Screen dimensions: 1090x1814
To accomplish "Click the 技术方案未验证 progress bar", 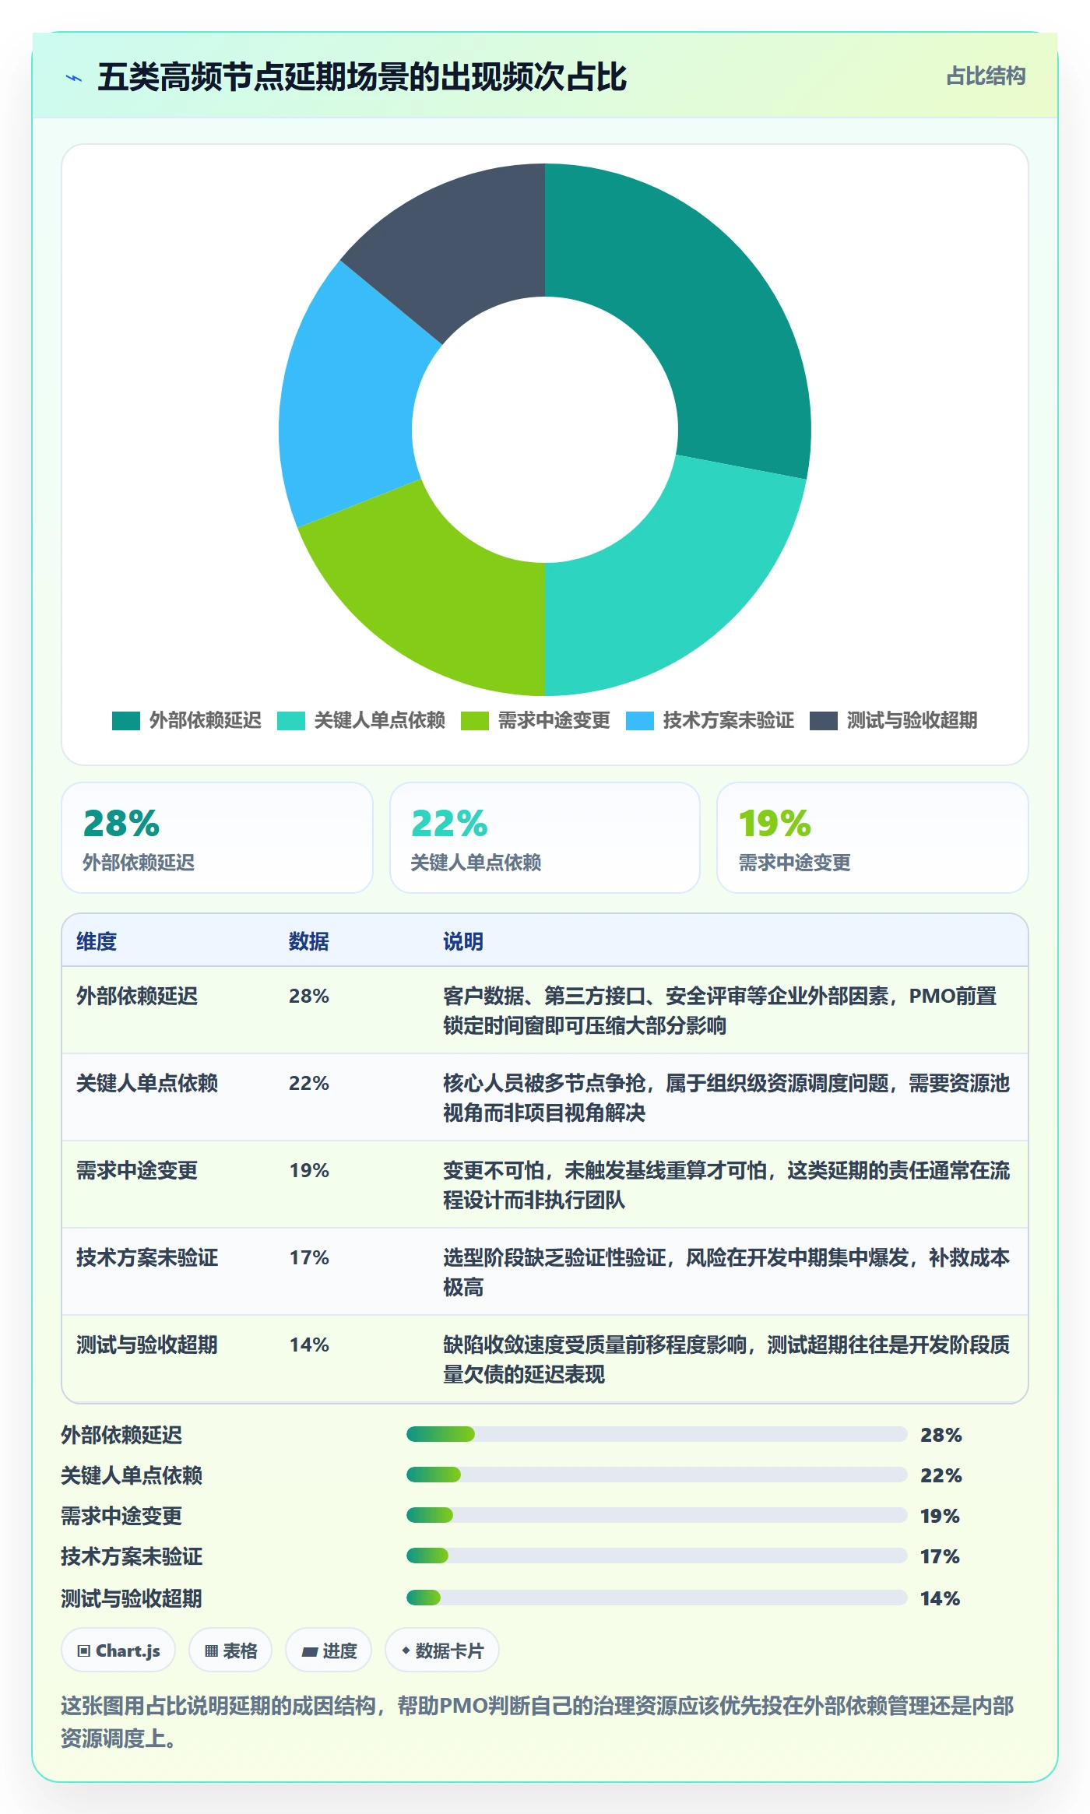I will 657,1556.
